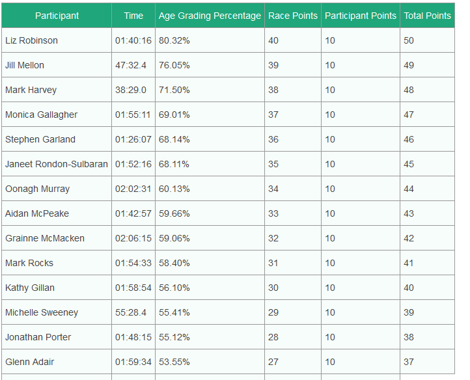
Task: Click the Time column header
Action: [133, 16]
